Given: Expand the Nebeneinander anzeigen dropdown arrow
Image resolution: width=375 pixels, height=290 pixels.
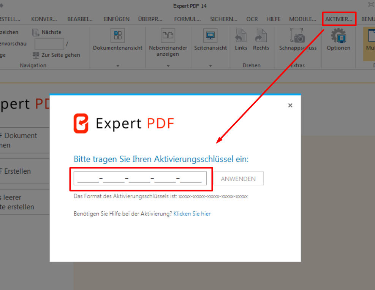Looking at the screenshot, I should [x=168, y=66].
